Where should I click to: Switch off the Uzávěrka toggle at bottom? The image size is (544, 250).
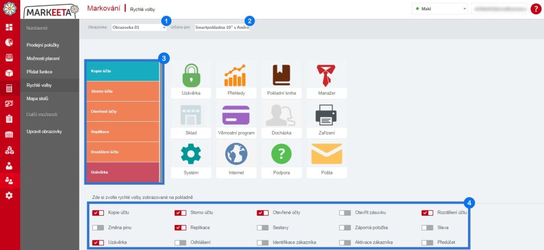tap(98, 243)
